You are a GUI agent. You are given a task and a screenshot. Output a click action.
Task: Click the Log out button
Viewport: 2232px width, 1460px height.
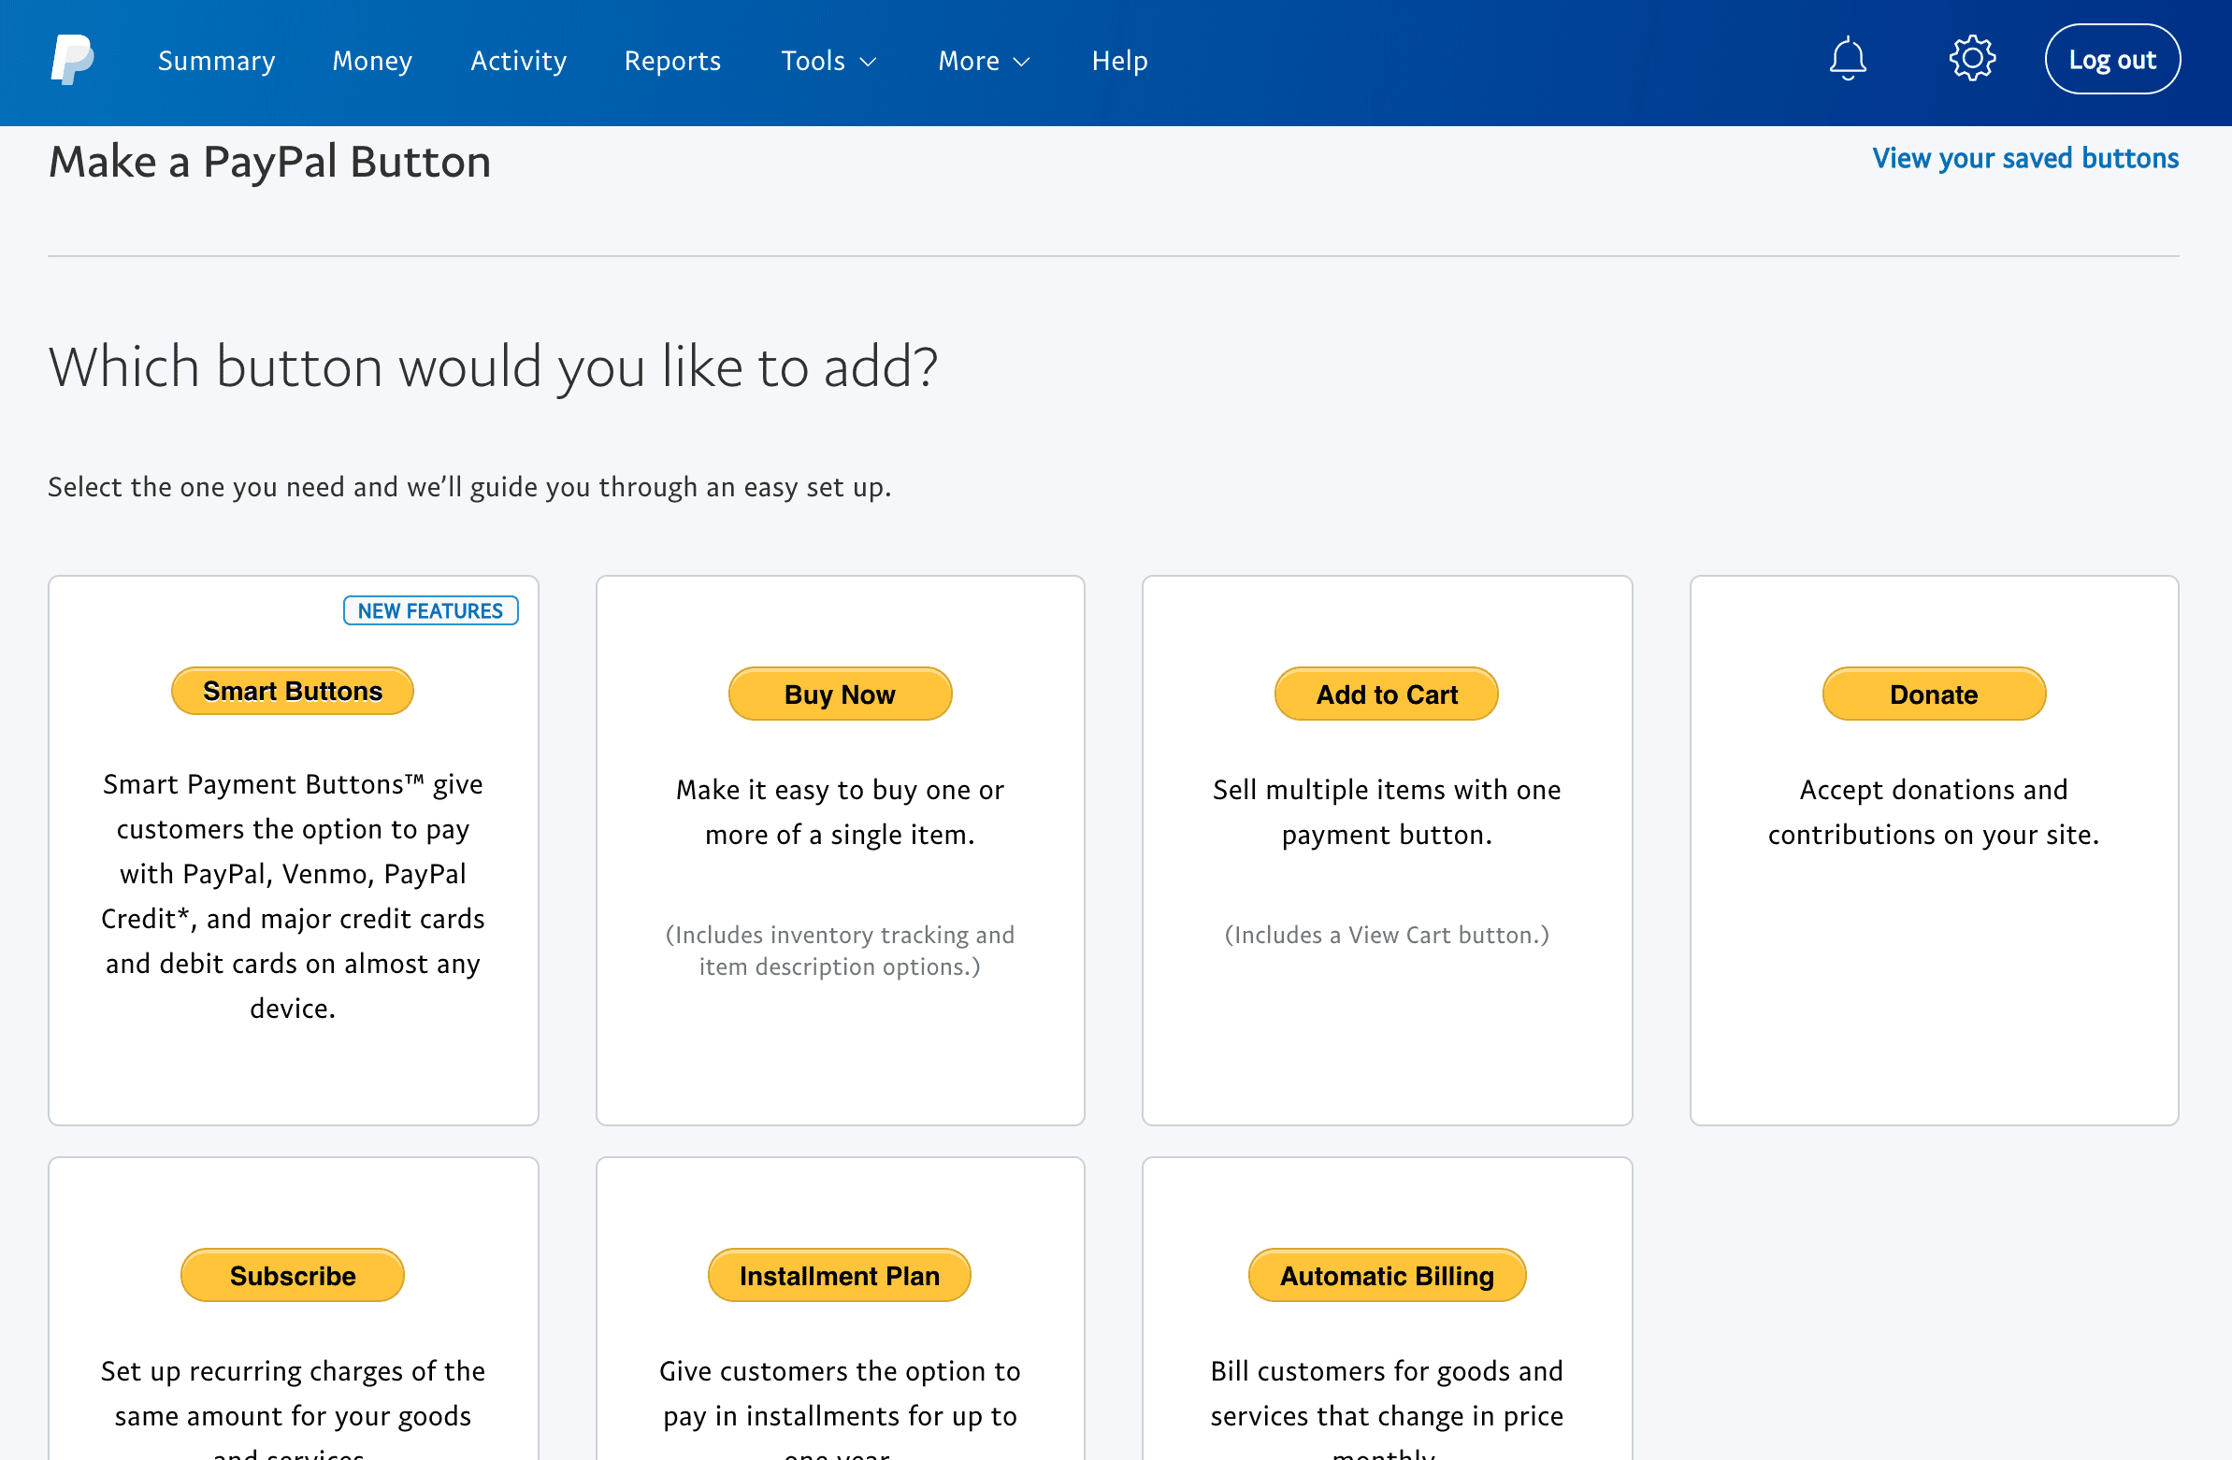click(x=2112, y=60)
